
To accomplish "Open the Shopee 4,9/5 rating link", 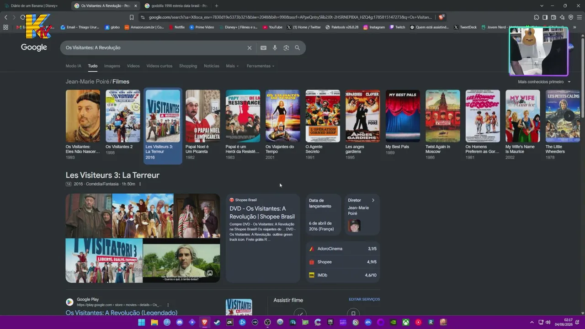I will [343, 262].
